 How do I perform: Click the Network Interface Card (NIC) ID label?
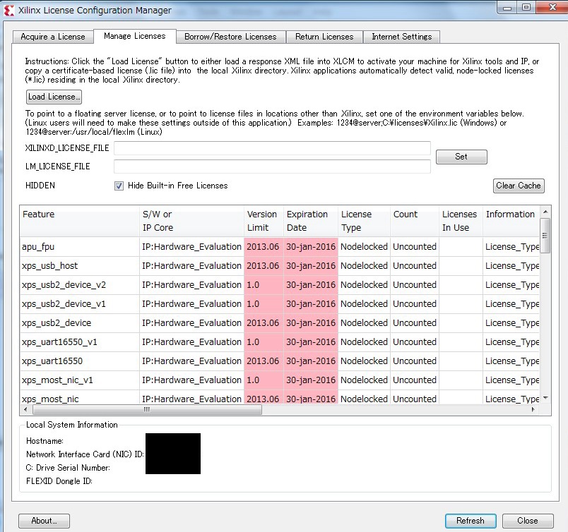click(85, 454)
